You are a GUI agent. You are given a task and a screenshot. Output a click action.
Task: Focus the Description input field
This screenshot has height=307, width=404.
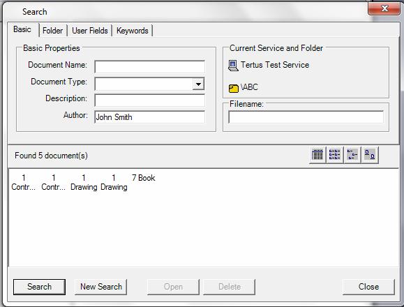(x=150, y=100)
